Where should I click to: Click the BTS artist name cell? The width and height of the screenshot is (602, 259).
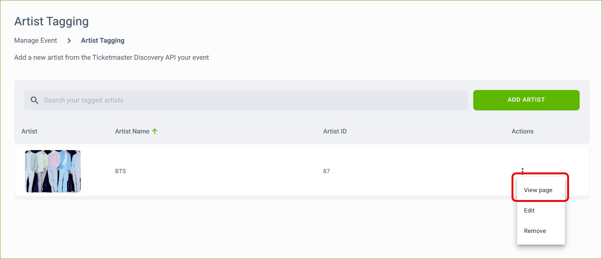(120, 171)
